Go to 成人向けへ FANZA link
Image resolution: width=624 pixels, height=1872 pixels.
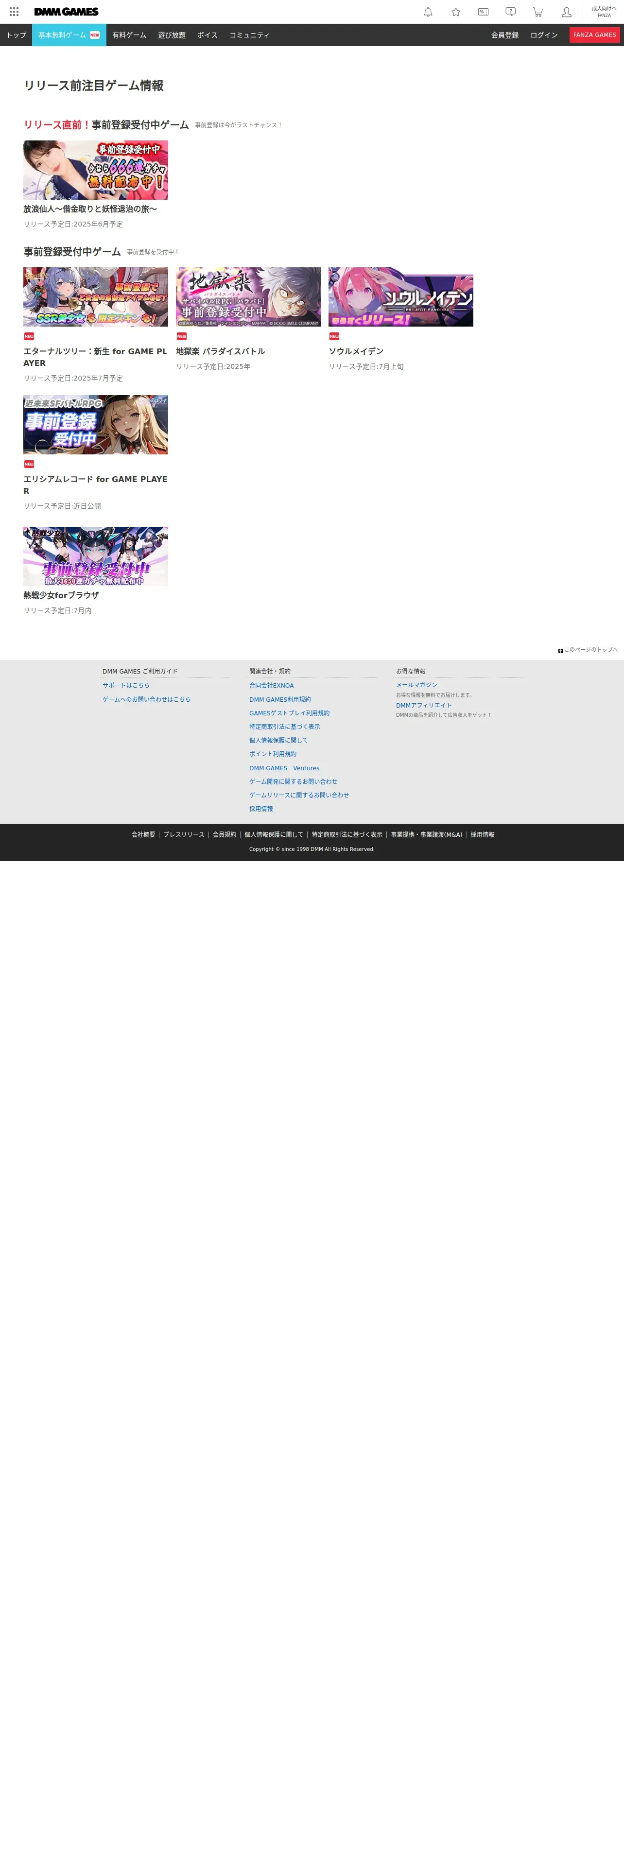[x=604, y=12]
